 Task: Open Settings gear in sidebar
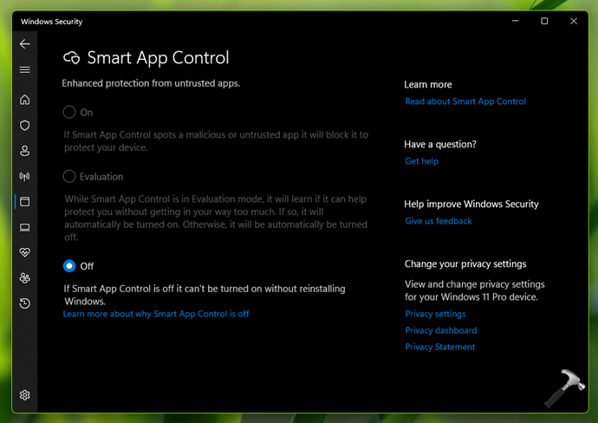25,395
